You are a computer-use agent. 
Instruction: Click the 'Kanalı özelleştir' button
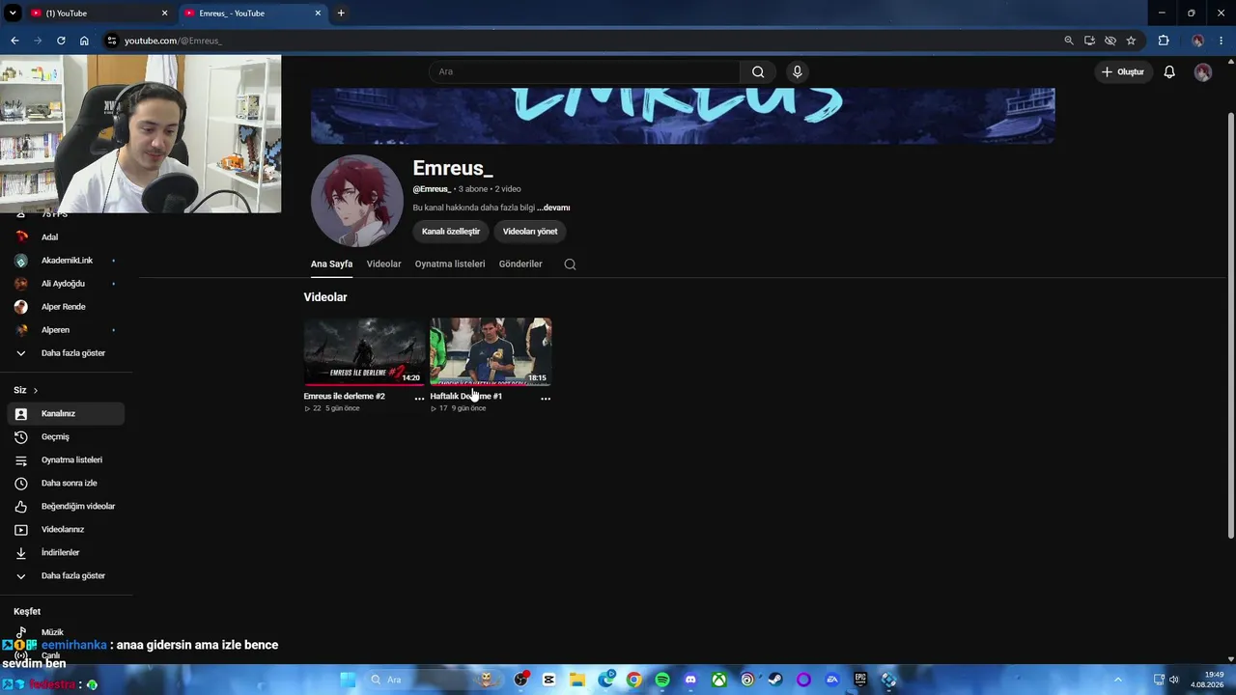pos(451,232)
